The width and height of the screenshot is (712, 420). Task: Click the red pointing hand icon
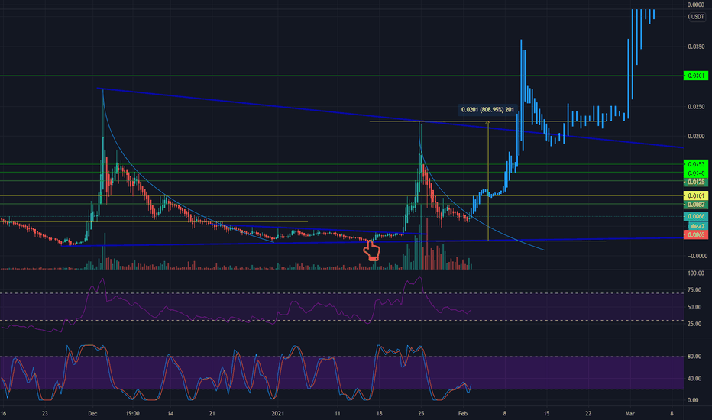371,250
